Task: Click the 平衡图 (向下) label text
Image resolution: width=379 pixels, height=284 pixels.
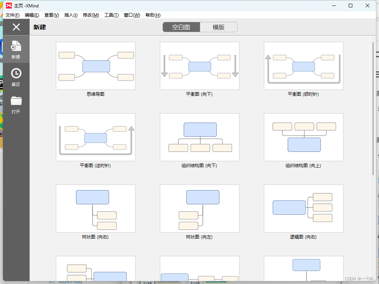Action: tap(199, 94)
